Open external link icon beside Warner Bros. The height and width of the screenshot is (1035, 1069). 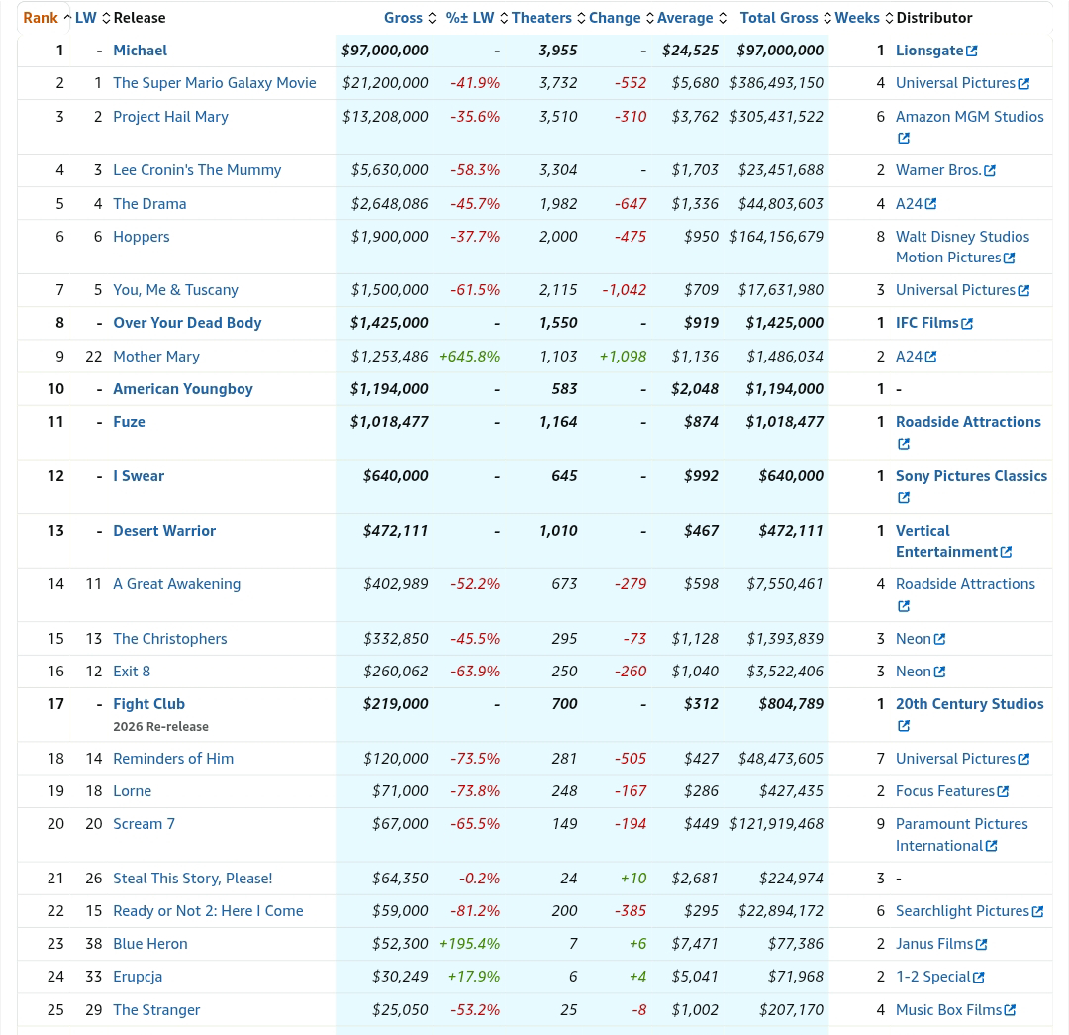[x=990, y=171]
